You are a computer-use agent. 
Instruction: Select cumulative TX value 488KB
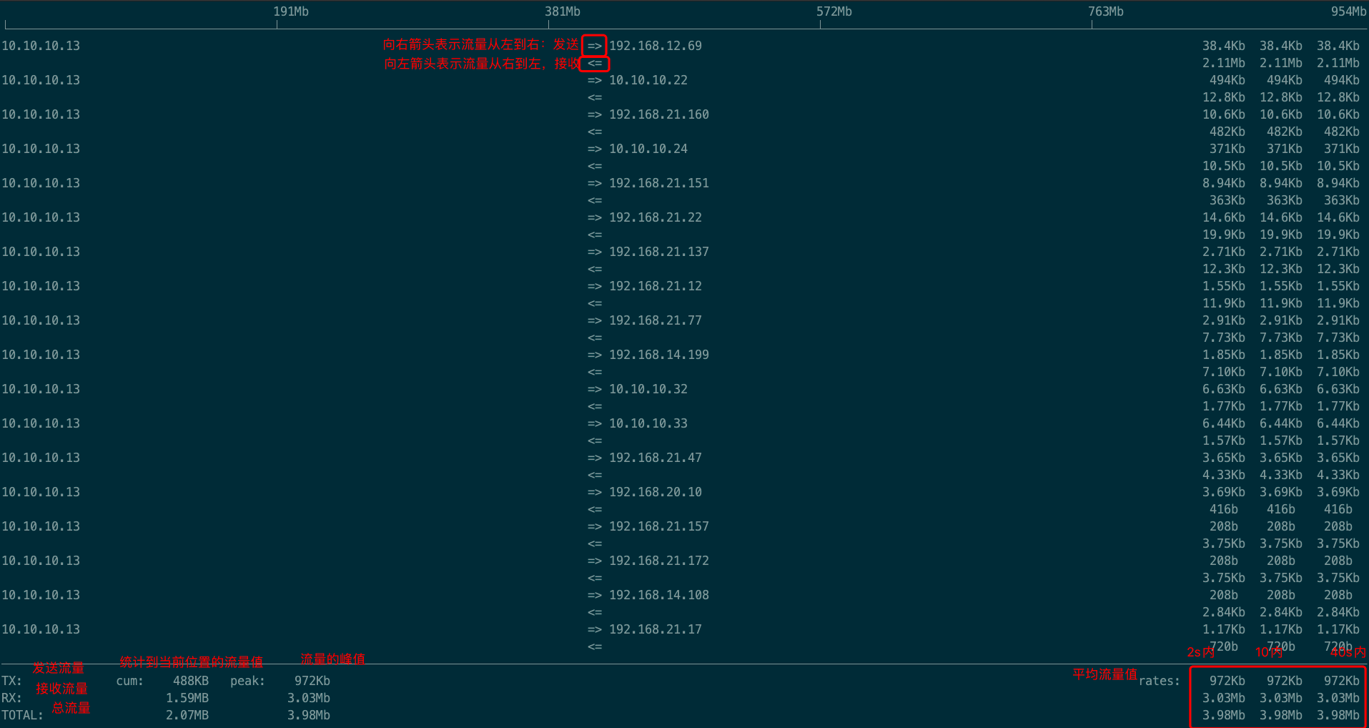point(191,681)
